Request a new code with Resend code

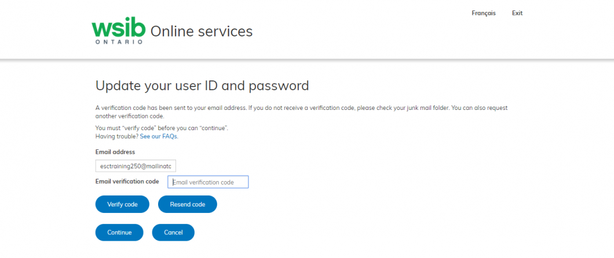pos(187,204)
